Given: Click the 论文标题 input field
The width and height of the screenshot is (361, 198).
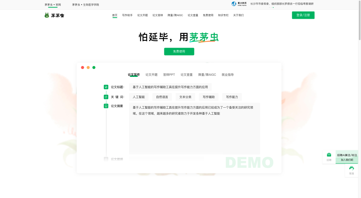Looking at the screenshot, I should click(x=170, y=87).
